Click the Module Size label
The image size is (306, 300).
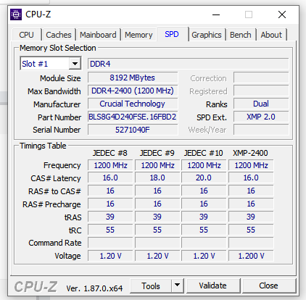[60, 78]
